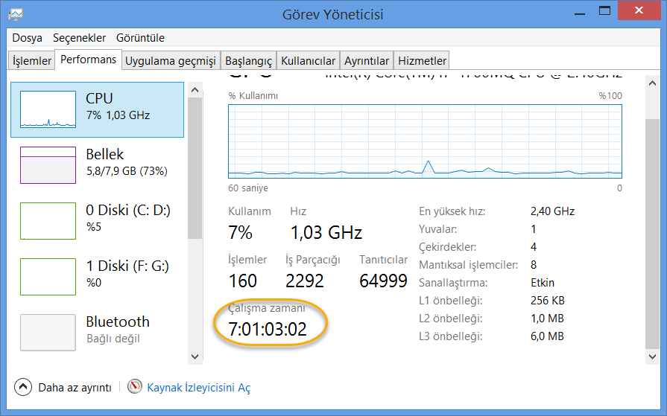Open the Kaynak İzleyicisini Aç link
This screenshot has width=667, height=416.
[x=198, y=388]
